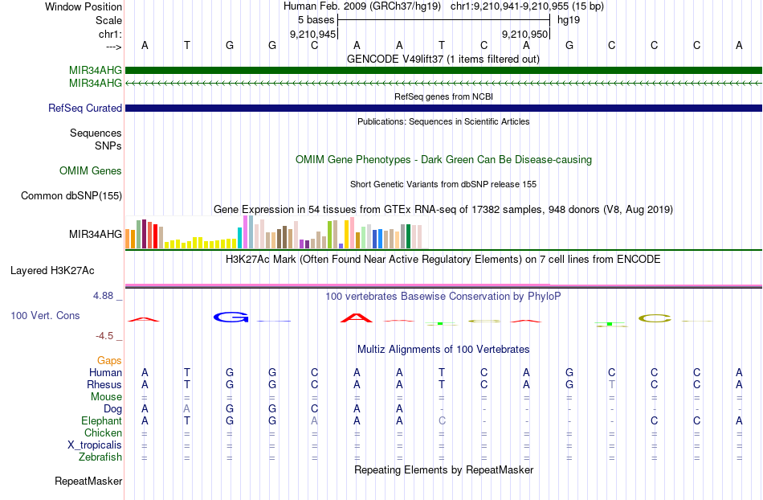This screenshot has height=500, width=763.
Task: Click the Elephant alignment row label
Action: (101, 420)
